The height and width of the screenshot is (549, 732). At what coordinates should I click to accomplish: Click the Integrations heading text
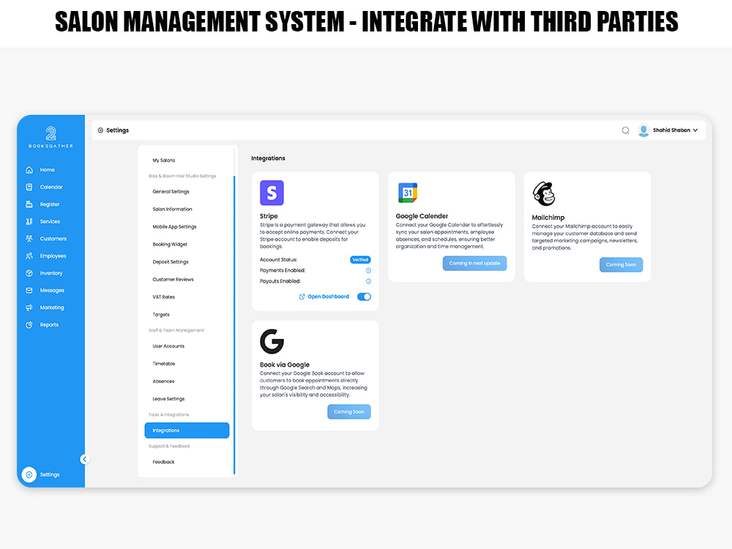pos(268,158)
